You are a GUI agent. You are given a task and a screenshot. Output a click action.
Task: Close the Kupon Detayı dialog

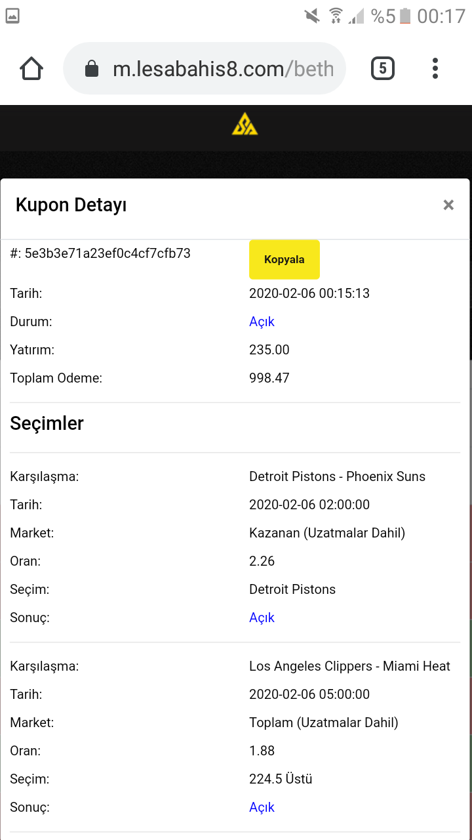click(448, 205)
